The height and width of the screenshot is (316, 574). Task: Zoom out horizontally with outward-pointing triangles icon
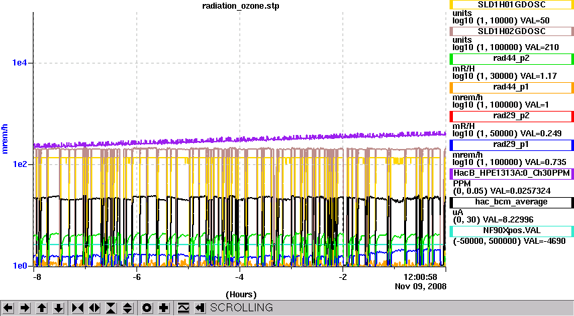tap(94, 308)
